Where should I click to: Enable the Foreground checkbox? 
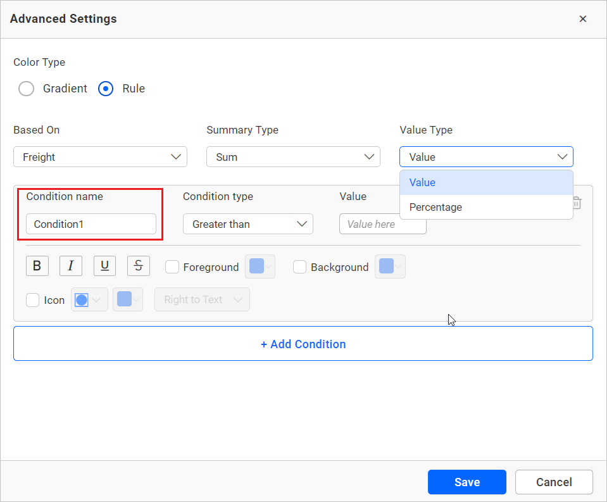click(x=172, y=267)
